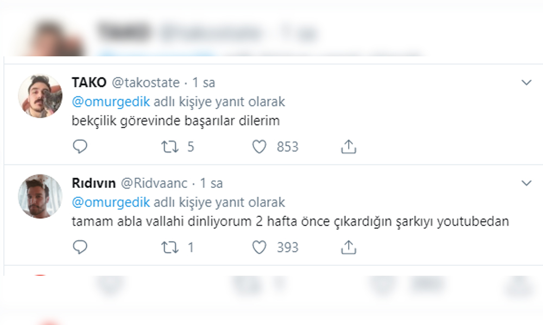The height and width of the screenshot is (325, 543).
Task: Click the TAKO display name
Action: tap(89, 83)
